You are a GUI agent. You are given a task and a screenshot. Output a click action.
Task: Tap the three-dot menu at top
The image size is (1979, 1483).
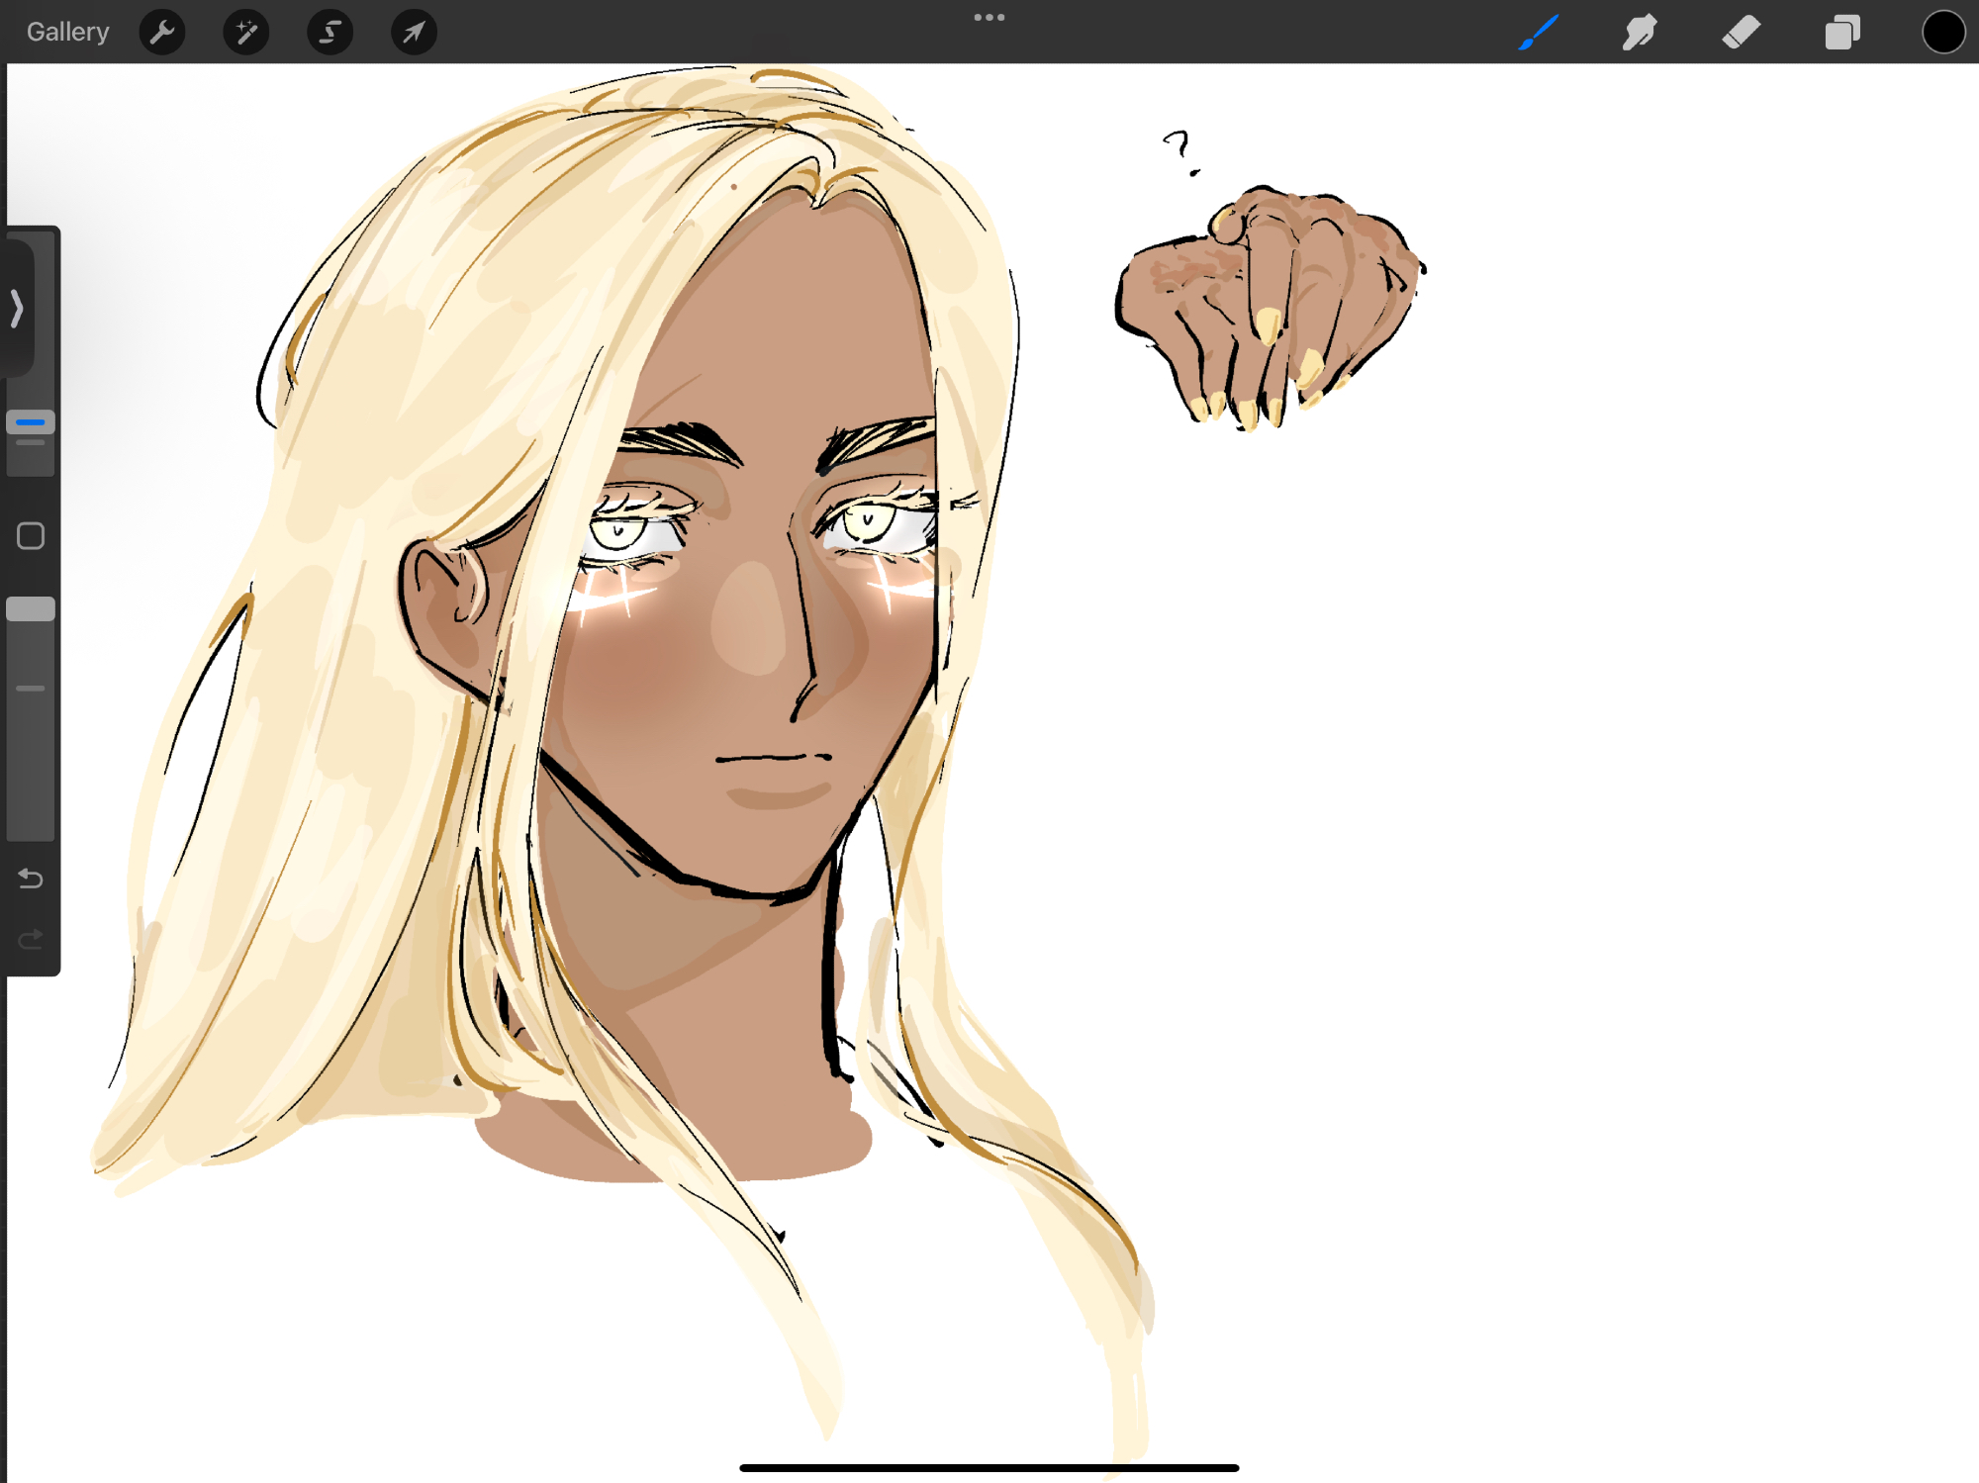click(x=989, y=17)
